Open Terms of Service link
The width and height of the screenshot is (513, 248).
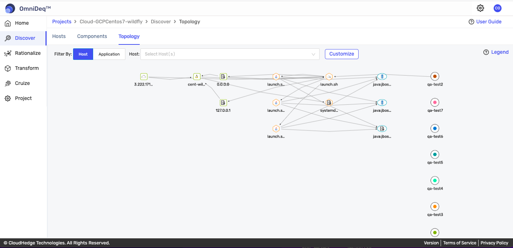tap(460, 243)
